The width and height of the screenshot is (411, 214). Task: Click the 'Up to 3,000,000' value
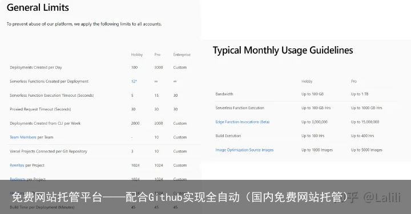[315, 122]
